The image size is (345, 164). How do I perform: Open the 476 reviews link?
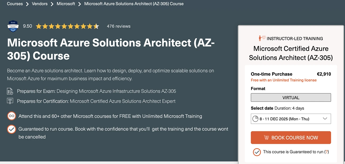pyautogui.click(x=118, y=26)
